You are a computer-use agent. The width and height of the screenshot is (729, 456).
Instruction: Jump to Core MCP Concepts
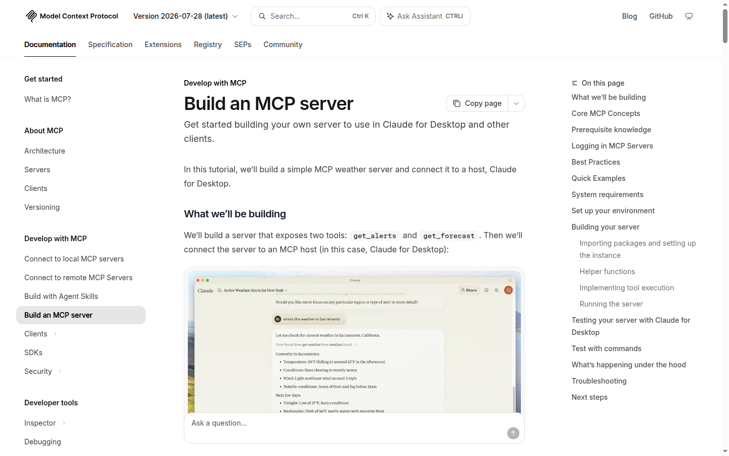[x=606, y=113]
